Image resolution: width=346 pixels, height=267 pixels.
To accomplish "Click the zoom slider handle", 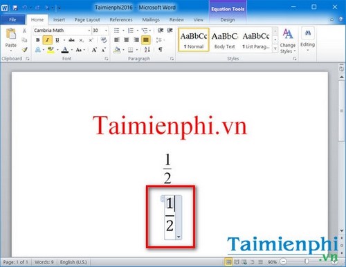I will click(x=307, y=261).
